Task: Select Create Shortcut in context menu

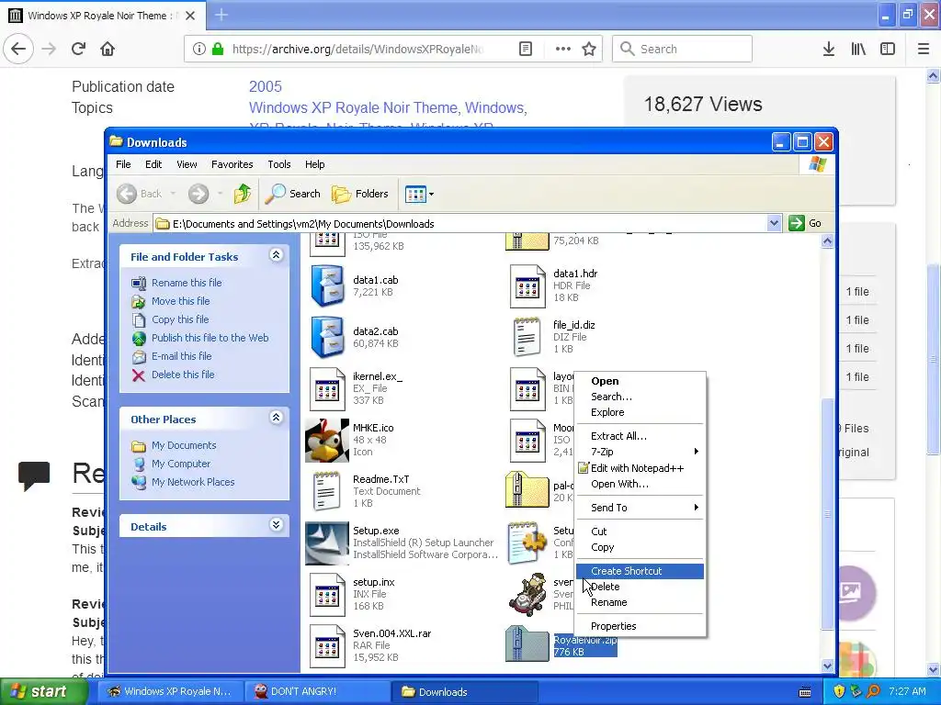Action: point(640,571)
